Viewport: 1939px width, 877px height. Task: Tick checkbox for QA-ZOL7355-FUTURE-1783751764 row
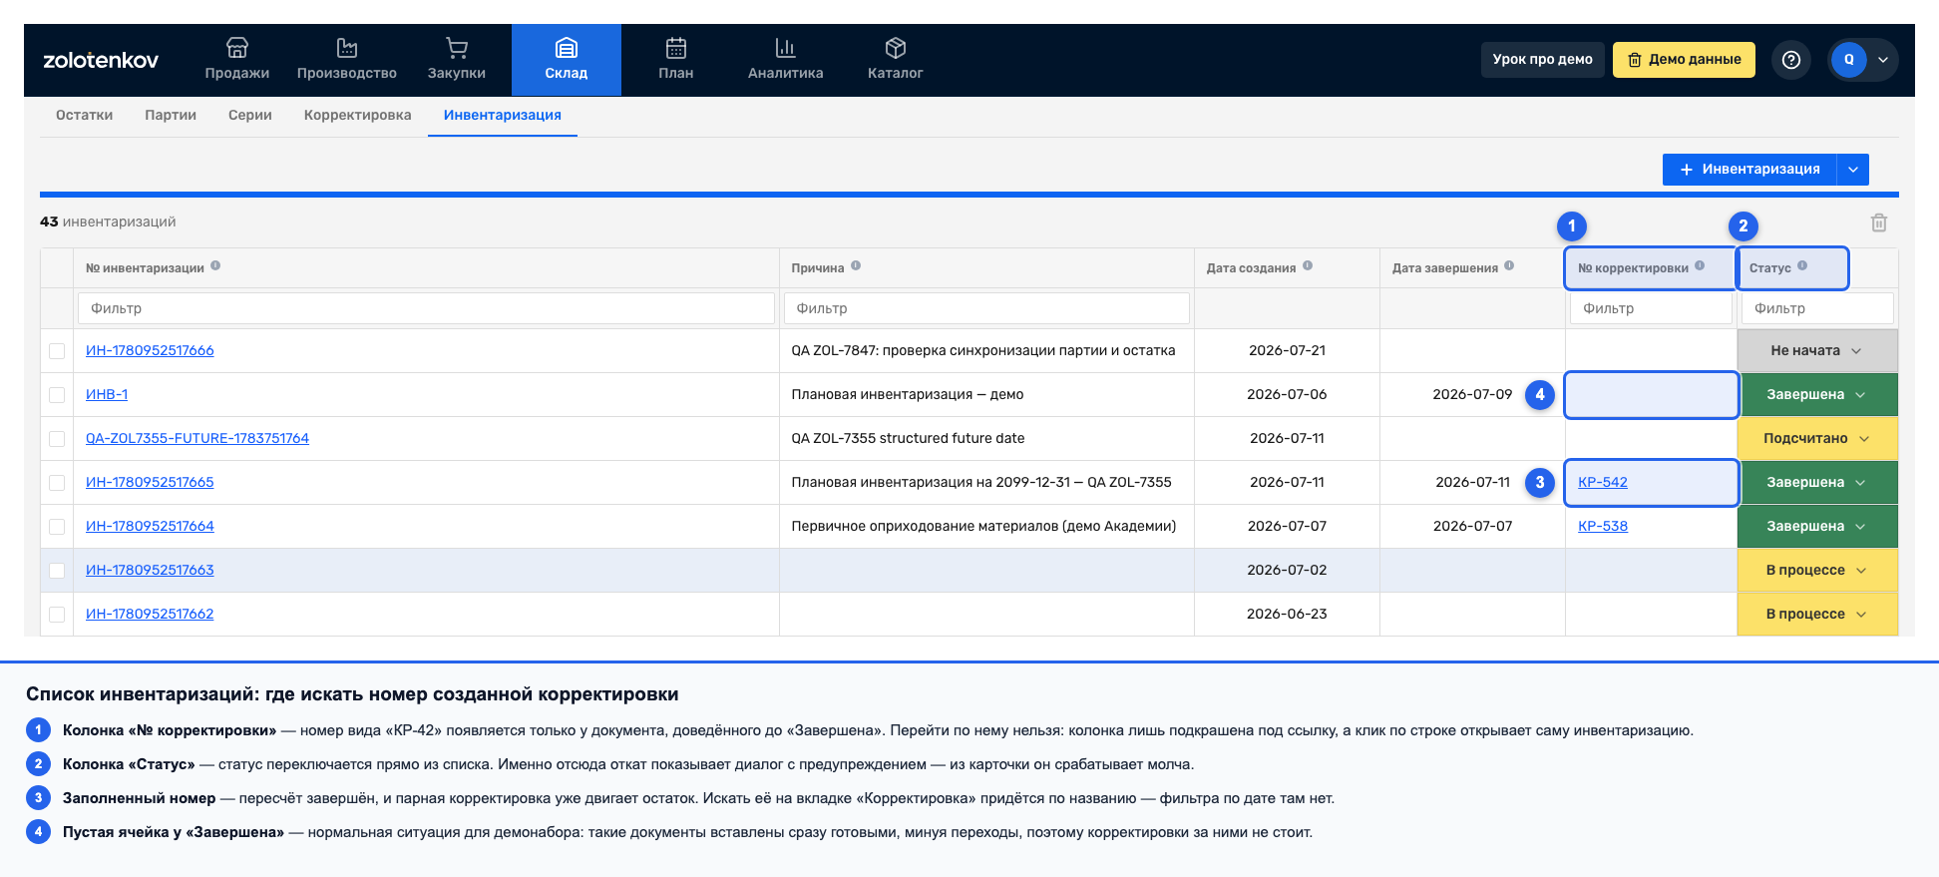click(x=57, y=439)
